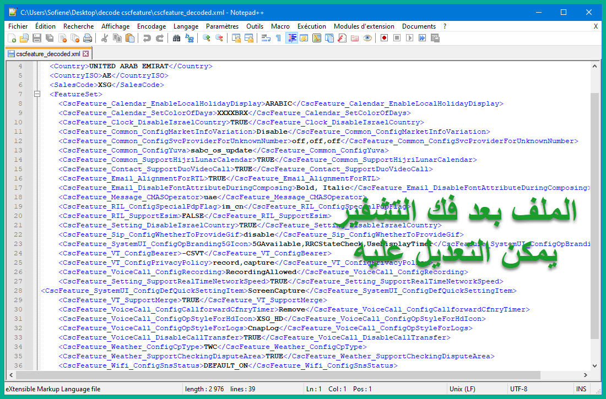Redo the action using the Redo arrow
Image resolution: width=606 pixels, height=399 pixels.
click(160, 38)
